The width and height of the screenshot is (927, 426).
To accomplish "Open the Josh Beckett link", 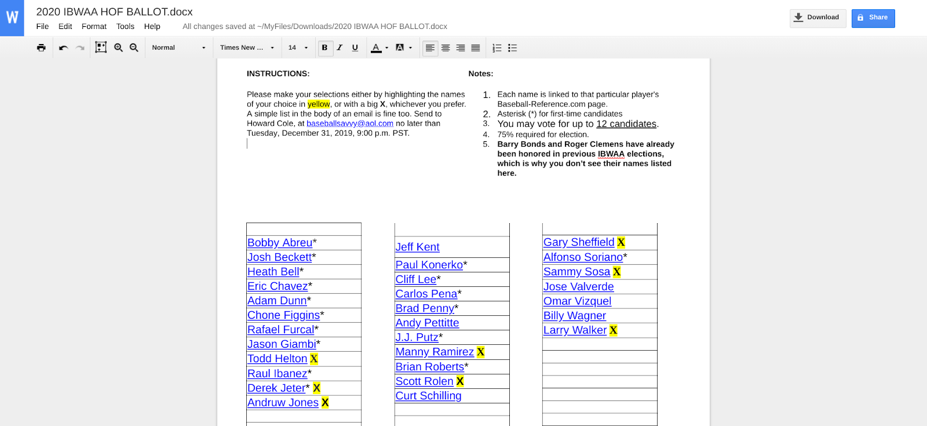I will [x=279, y=257].
